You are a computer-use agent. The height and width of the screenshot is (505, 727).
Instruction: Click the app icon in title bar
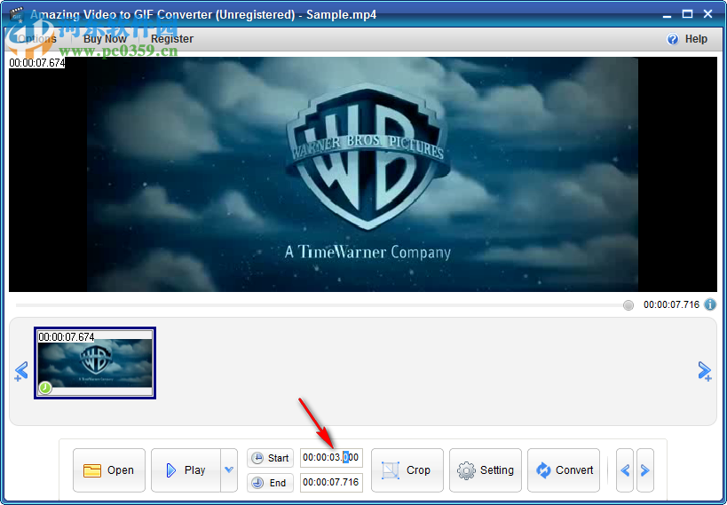[17, 14]
